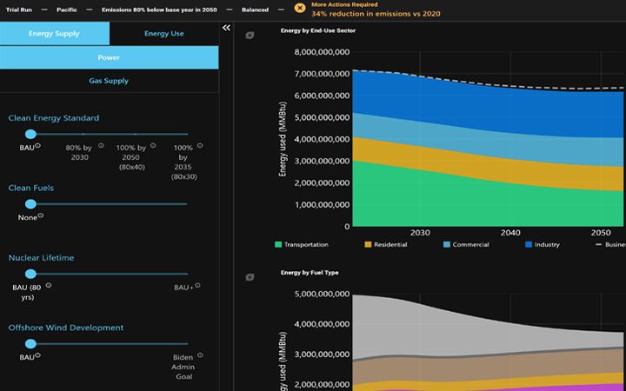Show info for Clean Fuels None option
Viewport: 626px width, 391px height.
pyautogui.click(x=41, y=215)
